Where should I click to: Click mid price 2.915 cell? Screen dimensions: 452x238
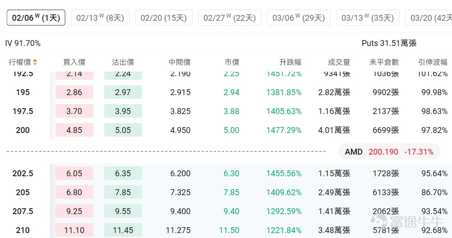180,92
